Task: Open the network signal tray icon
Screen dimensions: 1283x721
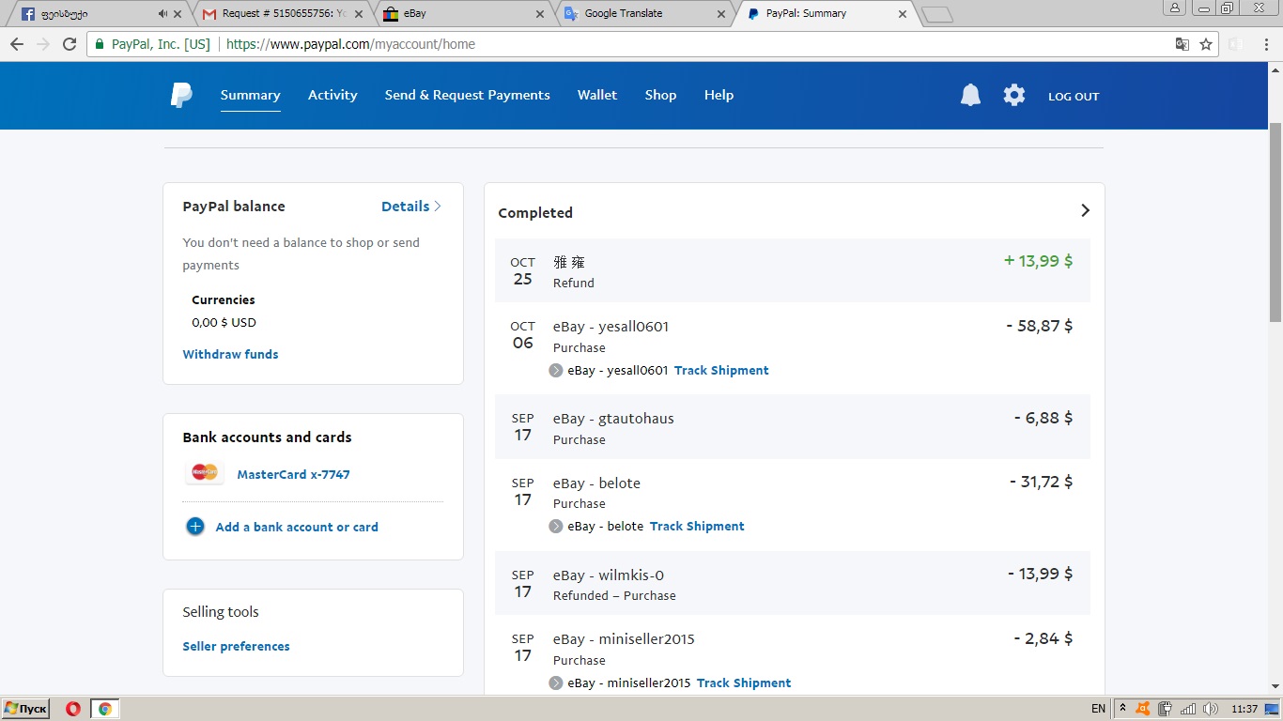Action: pos(1188,709)
